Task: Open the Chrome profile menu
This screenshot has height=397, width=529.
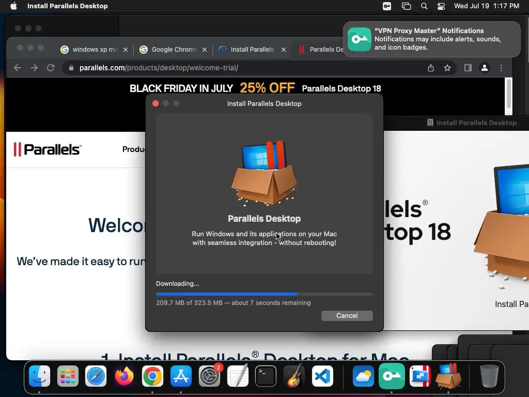Action: pyautogui.click(x=485, y=68)
